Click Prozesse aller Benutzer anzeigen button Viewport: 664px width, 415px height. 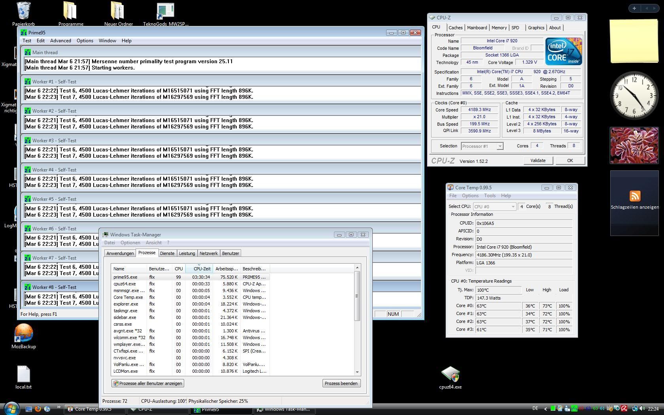pyautogui.click(x=148, y=383)
